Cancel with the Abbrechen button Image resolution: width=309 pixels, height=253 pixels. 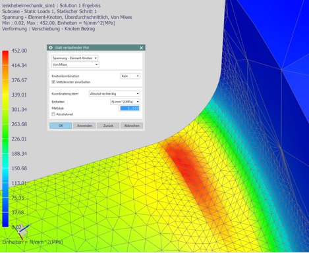point(132,126)
